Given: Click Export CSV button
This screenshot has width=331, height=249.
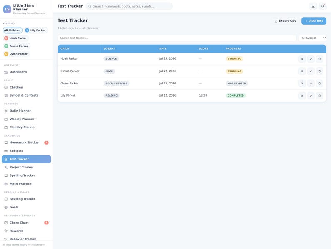Looking at the screenshot, I should click(x=285, y=21).
